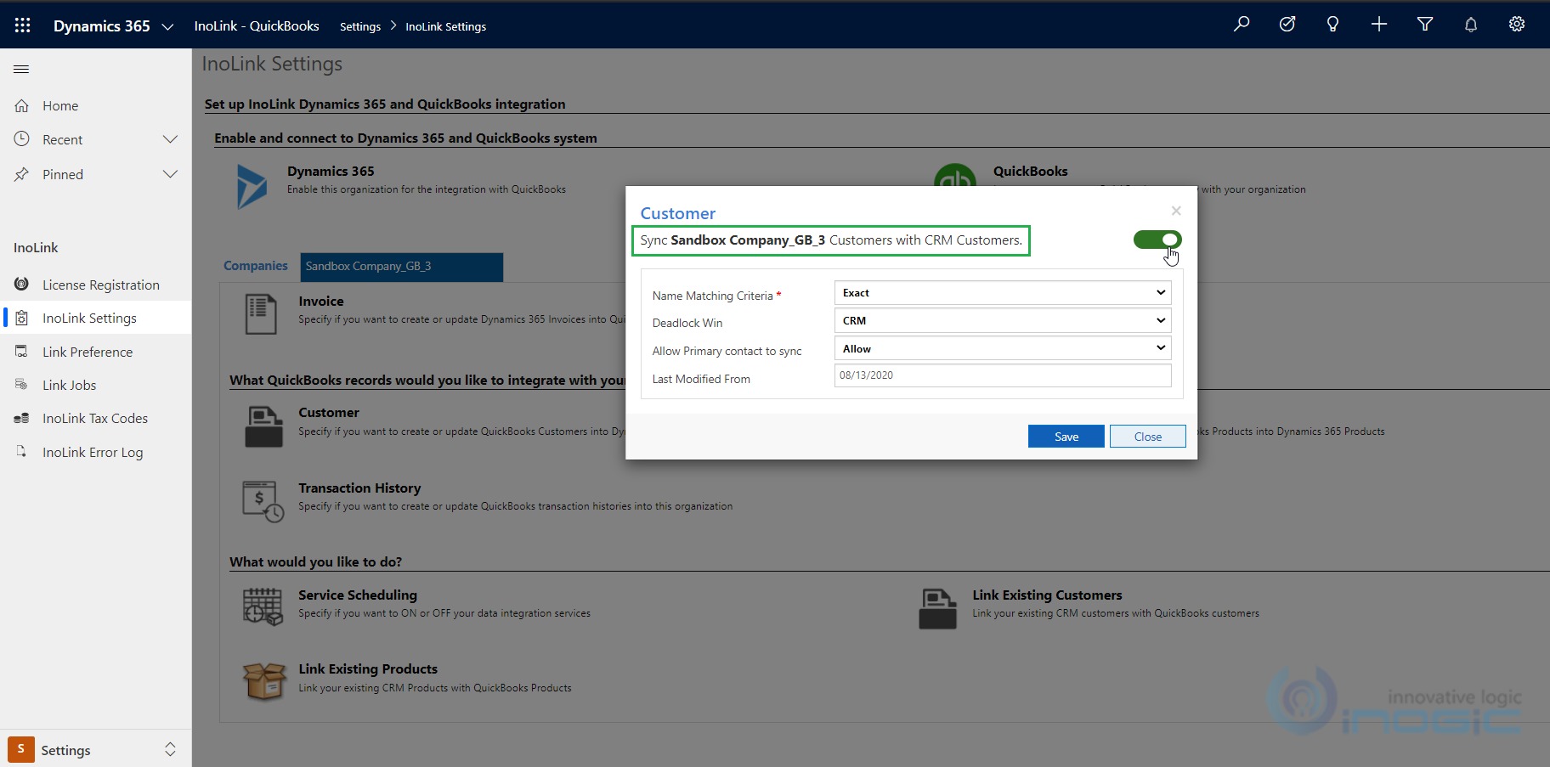Click the Link Jobs sidebar icon
The image size is (1550, 767).
tap(21, 385)
